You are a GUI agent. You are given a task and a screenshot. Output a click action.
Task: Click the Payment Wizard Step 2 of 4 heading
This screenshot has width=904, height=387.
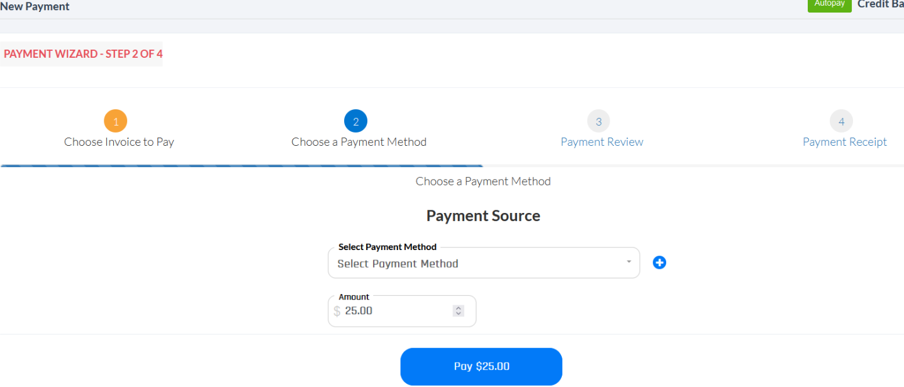[x=83, y=54]
